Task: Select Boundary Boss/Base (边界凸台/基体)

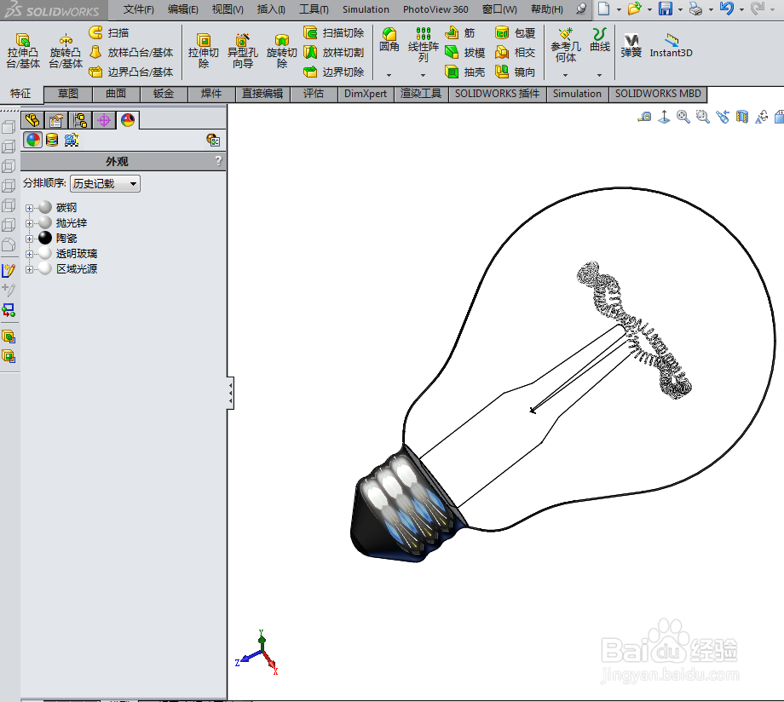Action: [131, 72]
